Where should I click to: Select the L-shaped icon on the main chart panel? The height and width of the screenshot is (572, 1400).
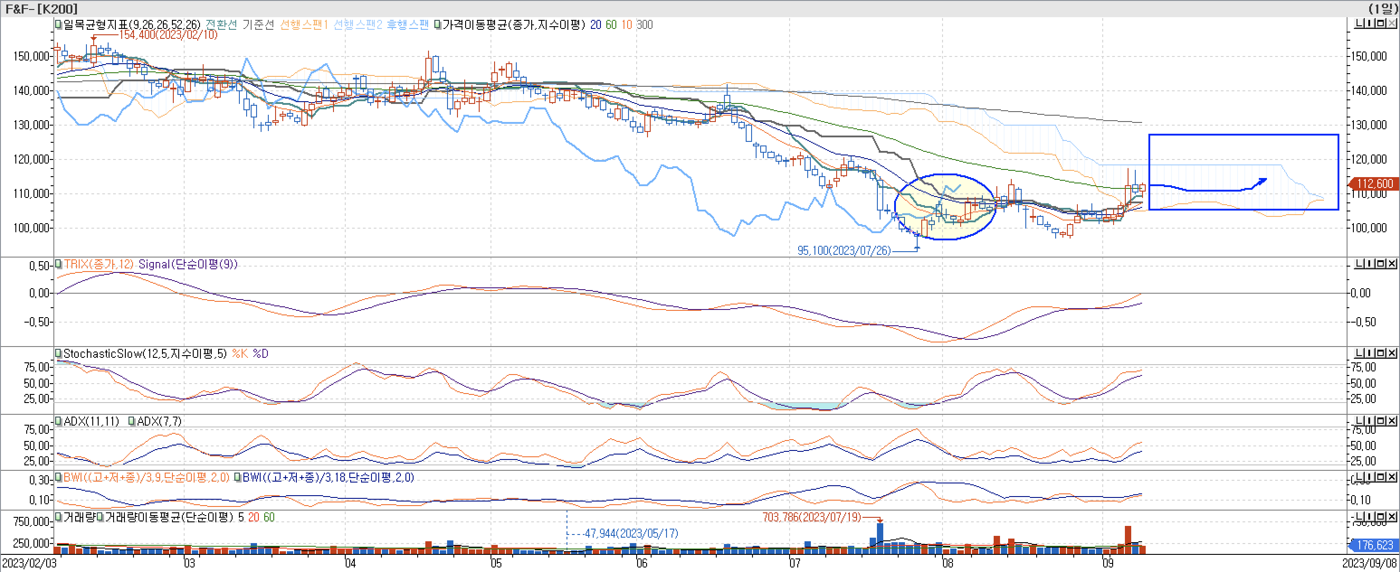pyautogui.click(x=1358, y=23)
